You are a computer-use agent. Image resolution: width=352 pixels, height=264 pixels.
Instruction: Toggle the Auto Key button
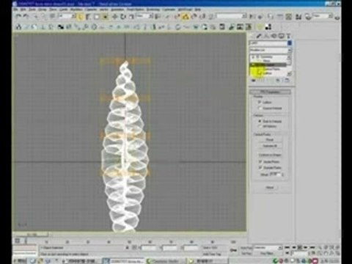tap(246, 248)
